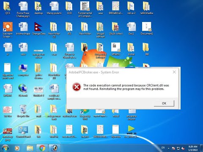Select the 9493a811e3... image file

116,8
